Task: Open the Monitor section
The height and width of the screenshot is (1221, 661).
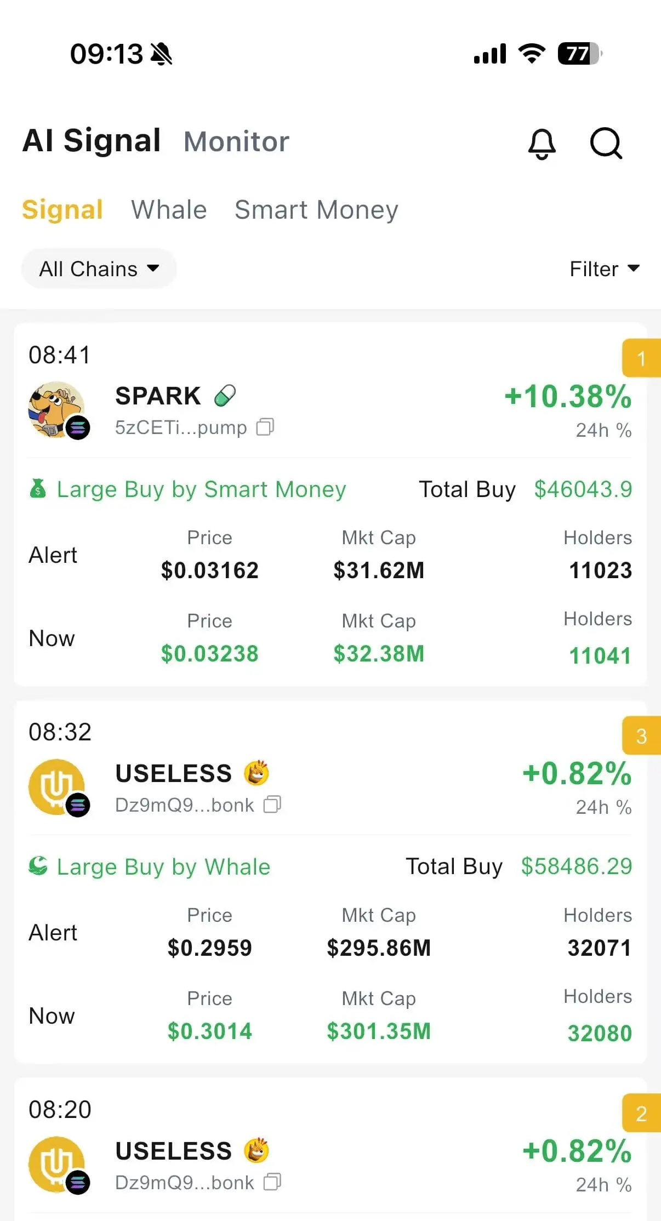Action: [236, 141]
